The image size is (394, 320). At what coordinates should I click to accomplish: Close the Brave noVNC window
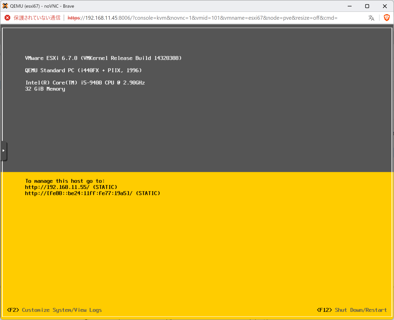tap(385, 6)
